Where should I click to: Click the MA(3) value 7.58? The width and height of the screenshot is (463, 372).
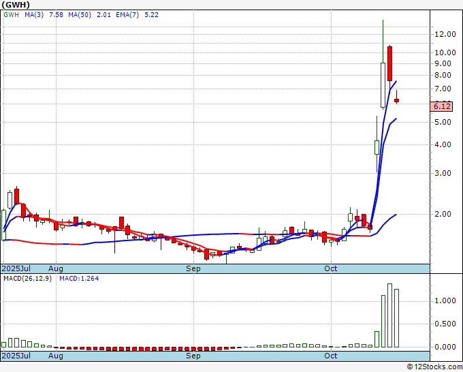coord(56,15)
